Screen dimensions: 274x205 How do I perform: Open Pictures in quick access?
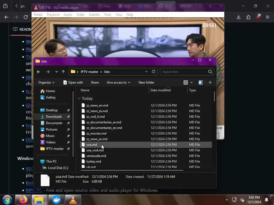coord(49,129)
